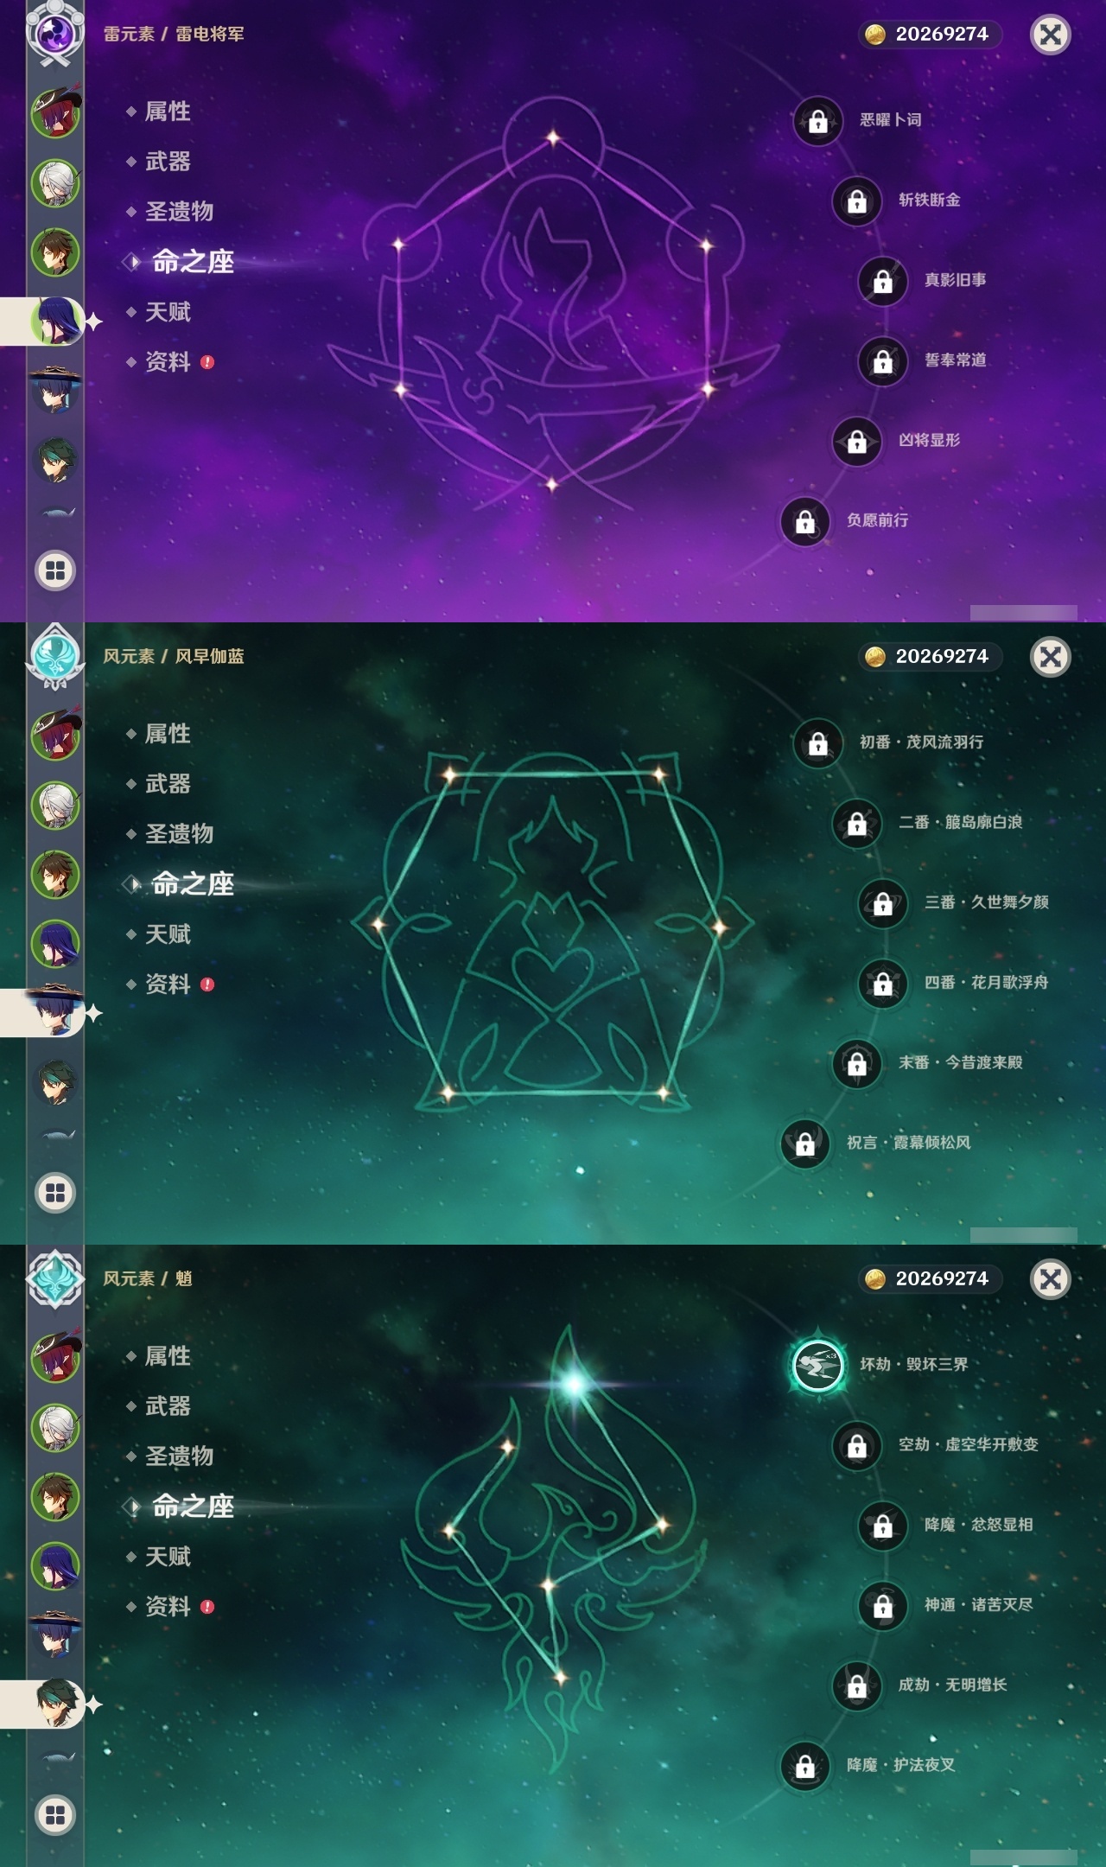Select the locked 降魔·护法夜叉 icon
The image size is (1106, 1867).
pyautogui.click(x=804, y=1767)
